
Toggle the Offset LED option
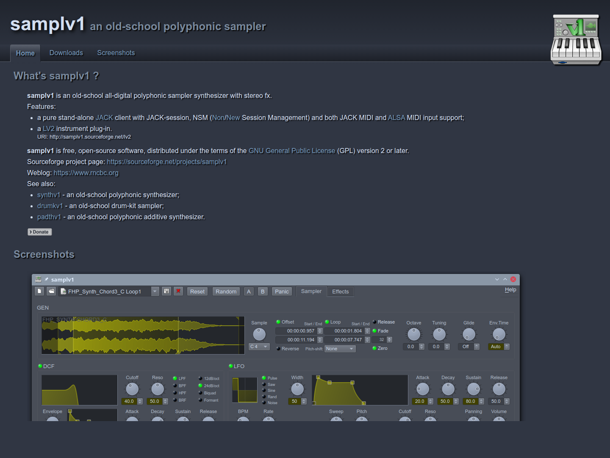(x=285, y=322)
